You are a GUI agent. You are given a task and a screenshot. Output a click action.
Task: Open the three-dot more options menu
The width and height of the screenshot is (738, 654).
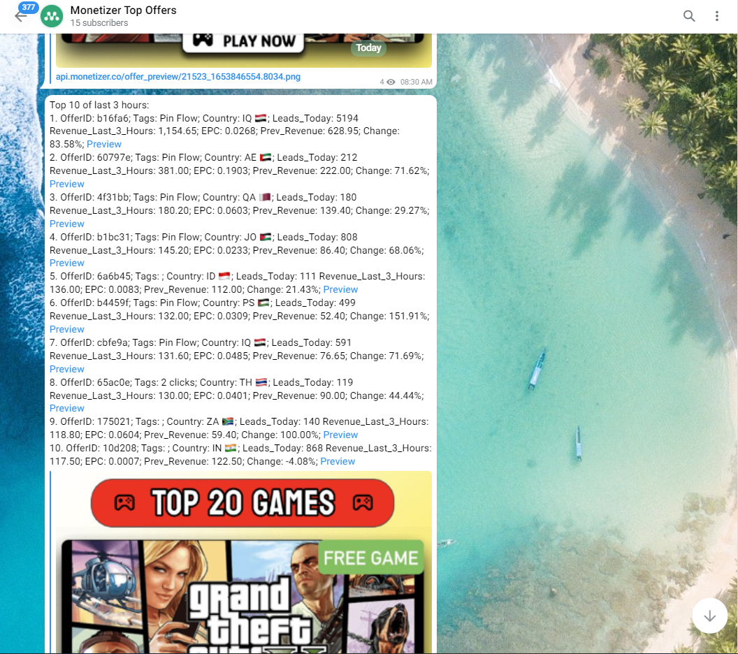[x=717, y=16]
